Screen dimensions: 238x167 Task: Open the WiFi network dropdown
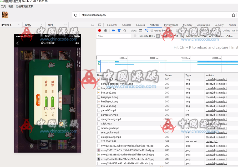tap(57, 25)
